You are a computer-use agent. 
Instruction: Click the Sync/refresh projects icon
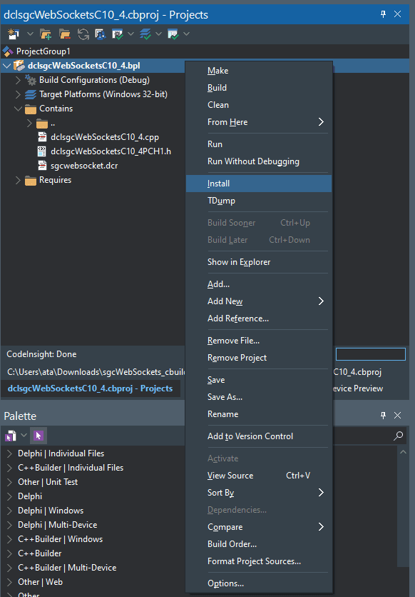pyautogui.click(x=83, y=34)
